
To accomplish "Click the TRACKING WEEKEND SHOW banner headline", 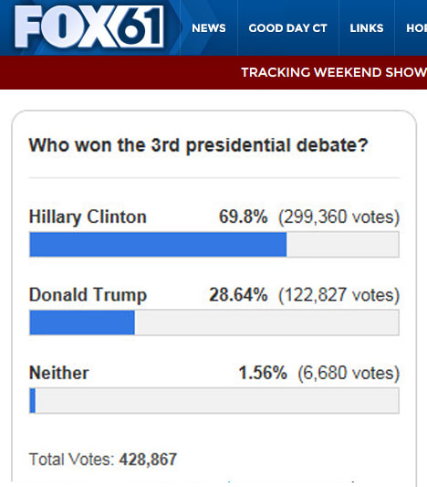I will click(334, 72).
